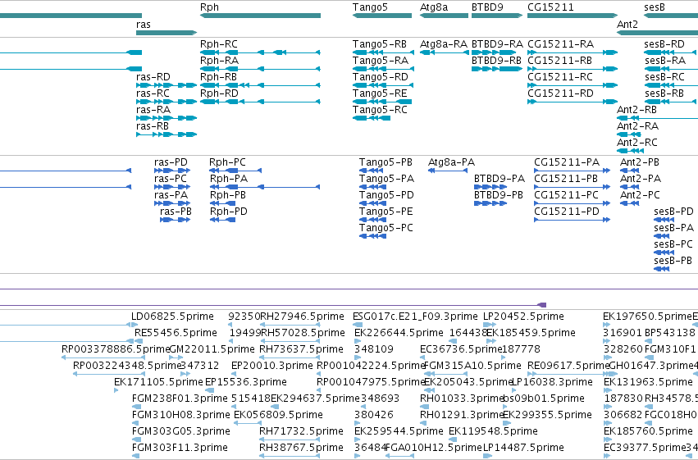Select EST EK185760.5prime
Viewport: 698px width, 460px height.
648,432
